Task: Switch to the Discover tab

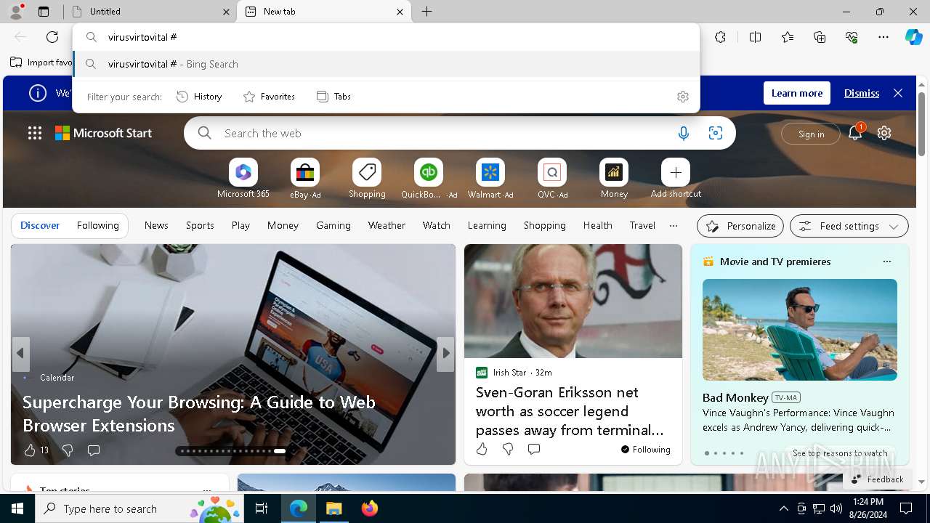Action: (40, 226)
